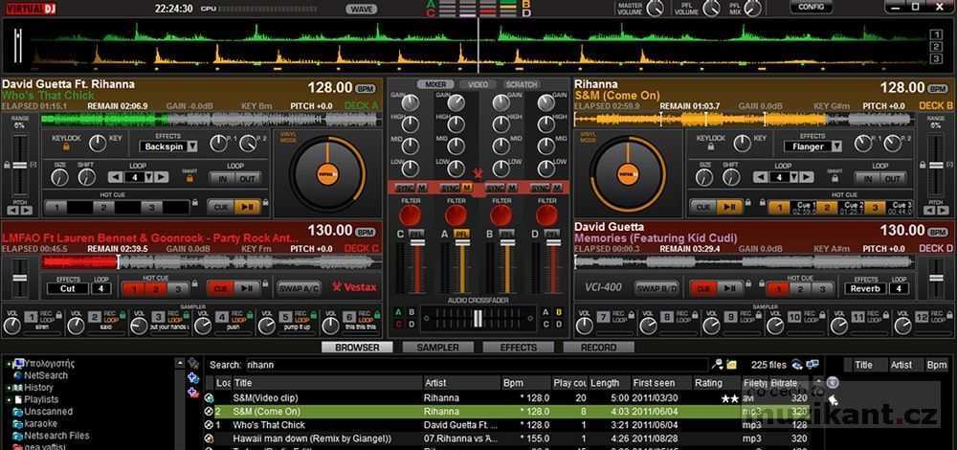This screenshot has width=957, height=450.
Task: Switch to the BROWSER tab
Action: [x=358, y=348]
